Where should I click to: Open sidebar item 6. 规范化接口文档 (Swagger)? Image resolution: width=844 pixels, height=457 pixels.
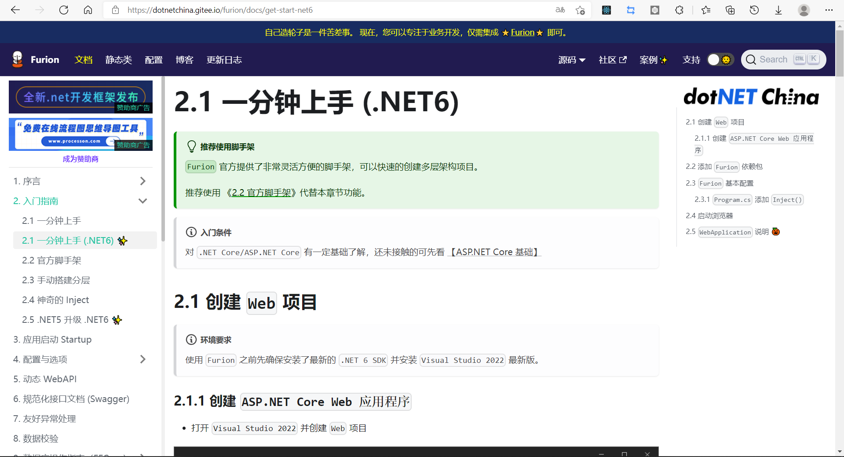click(x=71, y=399)
